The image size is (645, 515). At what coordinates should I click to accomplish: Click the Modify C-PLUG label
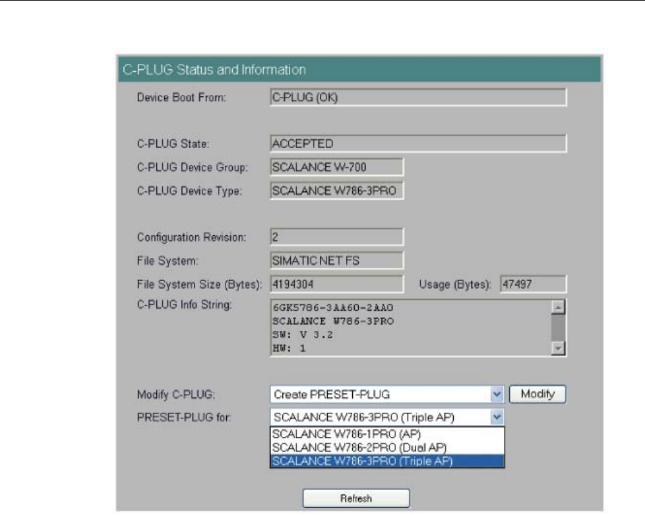(x=176, y=394)
